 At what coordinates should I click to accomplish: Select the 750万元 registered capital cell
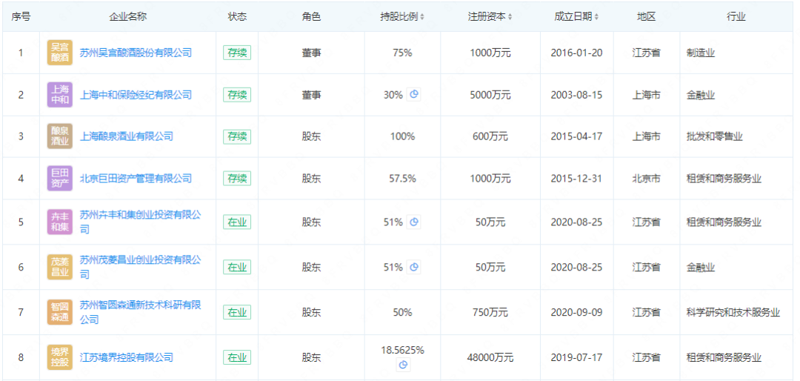(x=490, y=312)
